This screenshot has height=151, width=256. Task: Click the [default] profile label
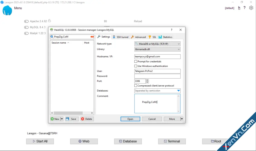(x=229, y=8)
